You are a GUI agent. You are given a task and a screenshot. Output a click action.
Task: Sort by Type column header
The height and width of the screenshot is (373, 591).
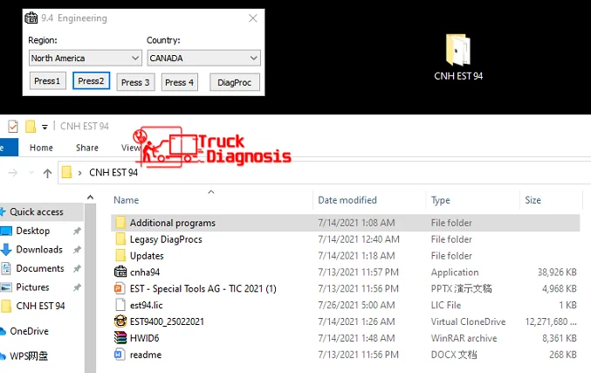click(440, 200)
